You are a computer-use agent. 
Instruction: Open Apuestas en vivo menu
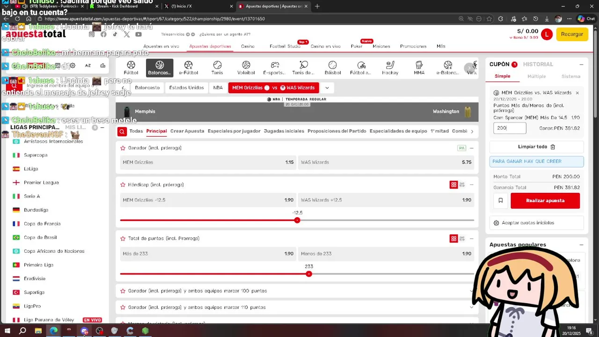click(x=161, y=46)
